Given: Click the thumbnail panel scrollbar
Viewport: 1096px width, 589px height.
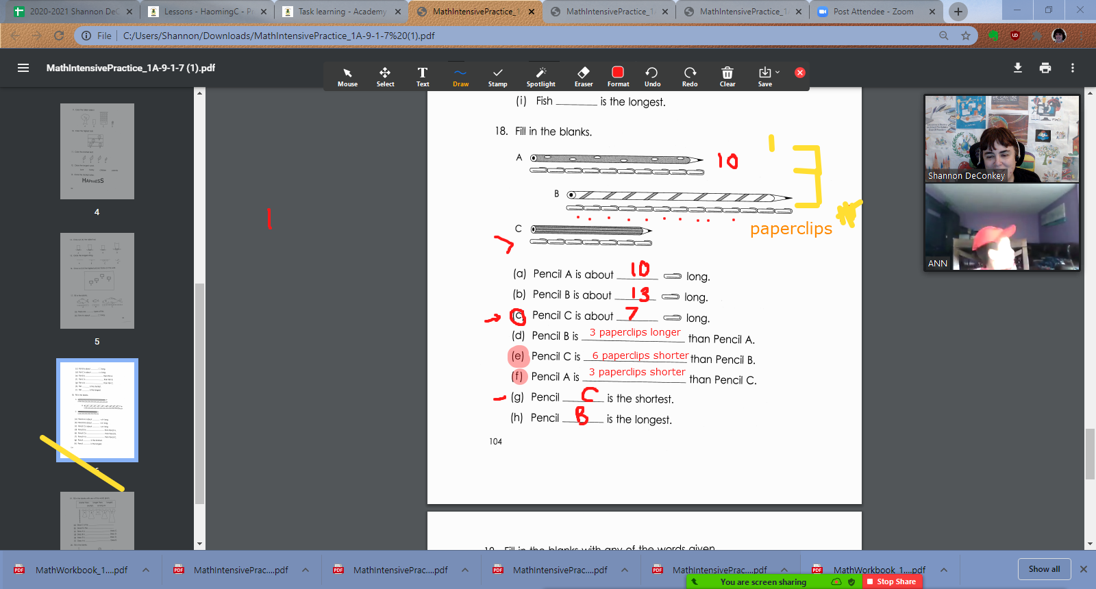Looking at the screenshot, I should coord(200,394).
